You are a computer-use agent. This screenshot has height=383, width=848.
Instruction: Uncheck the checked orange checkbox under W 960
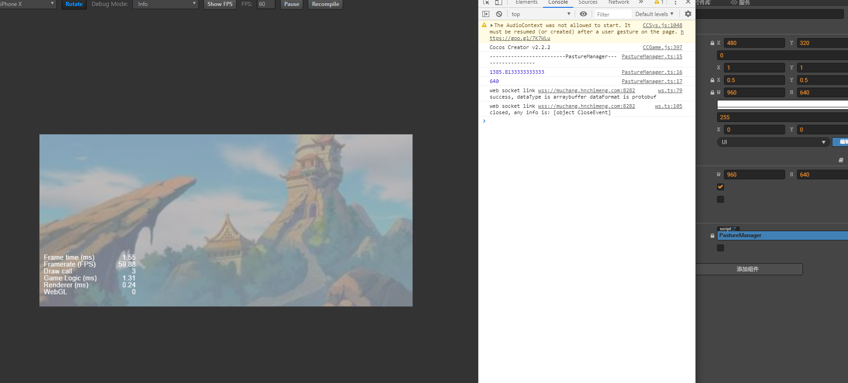[x=720, y=187]
